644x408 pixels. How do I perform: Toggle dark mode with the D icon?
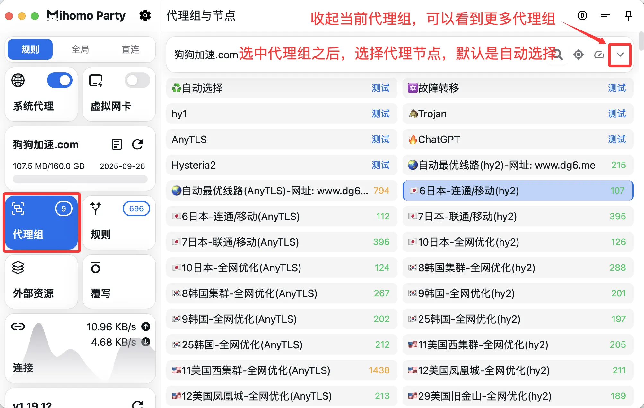click(582, 15)
